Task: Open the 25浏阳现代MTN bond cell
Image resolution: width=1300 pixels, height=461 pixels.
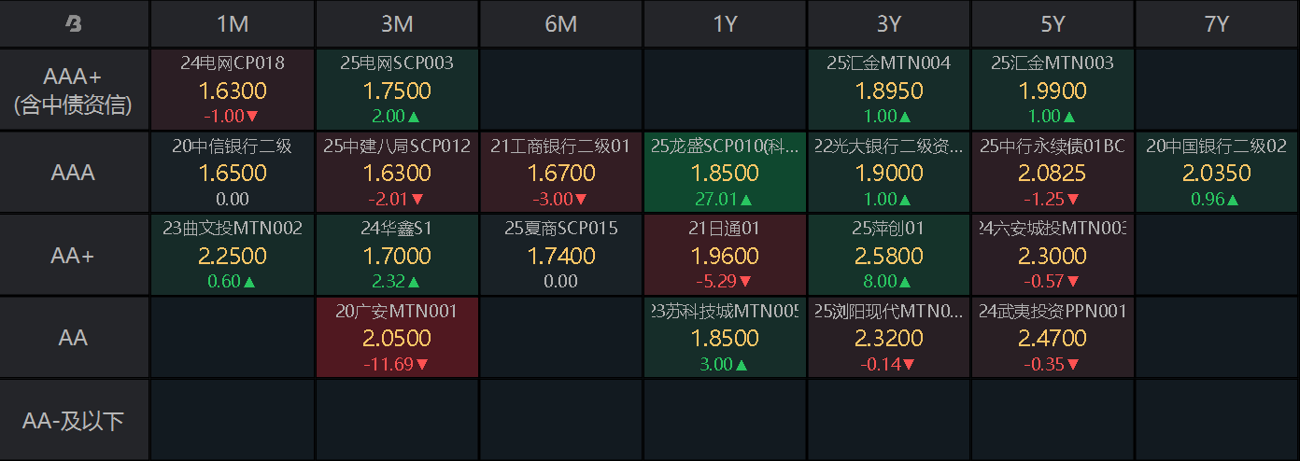Action: tap(888, 337)
